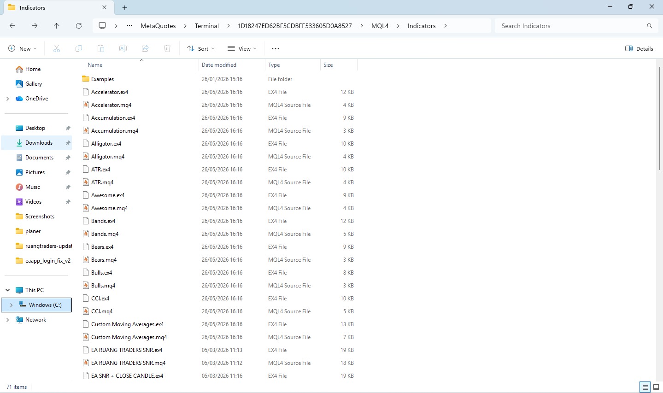663x393 pixels.
Task: Sort files by Name column
Action: click(95, 65)
